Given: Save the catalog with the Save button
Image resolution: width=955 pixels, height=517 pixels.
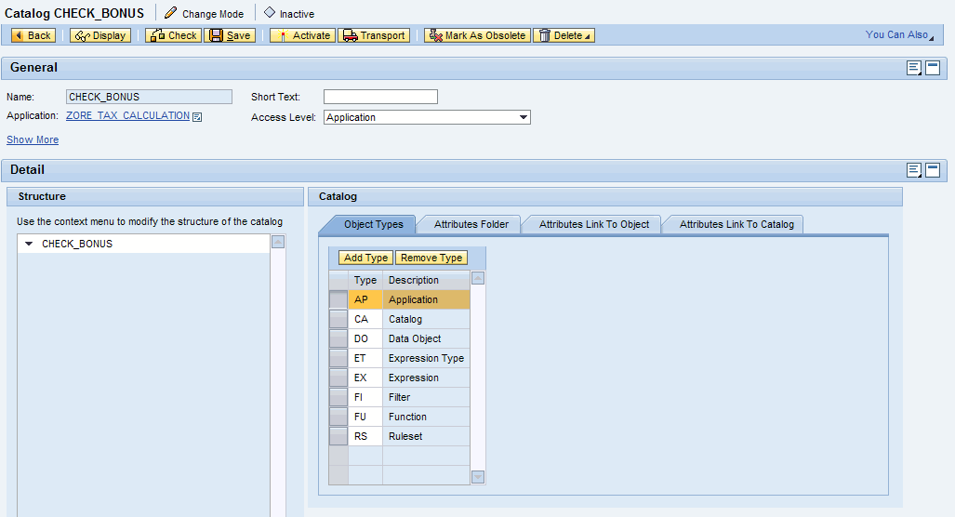Looking at the screenshot, I should pos(230,35).
